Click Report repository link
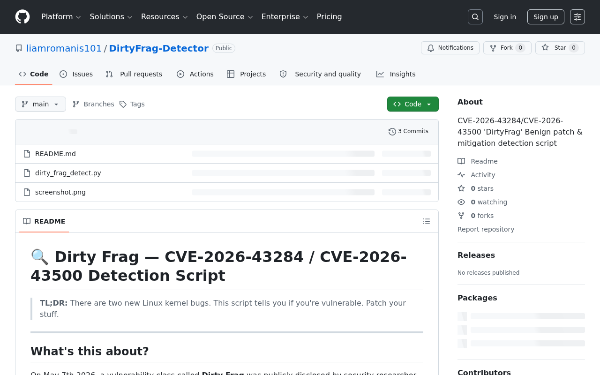Image resolution: width=600 pixels, height=375 pixels. [x=486, y=229]
